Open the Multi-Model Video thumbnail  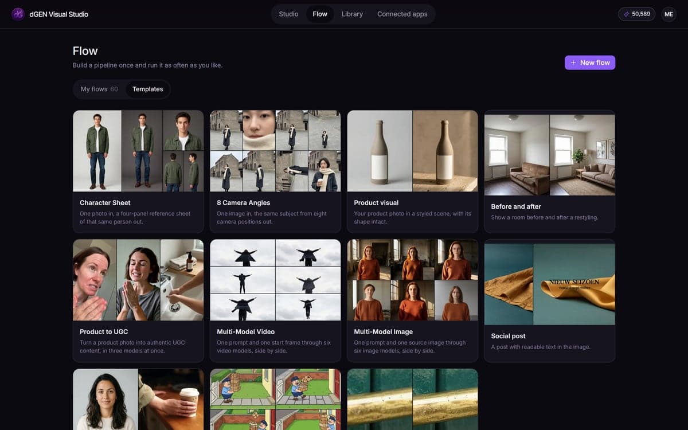[x=275, y=280]
